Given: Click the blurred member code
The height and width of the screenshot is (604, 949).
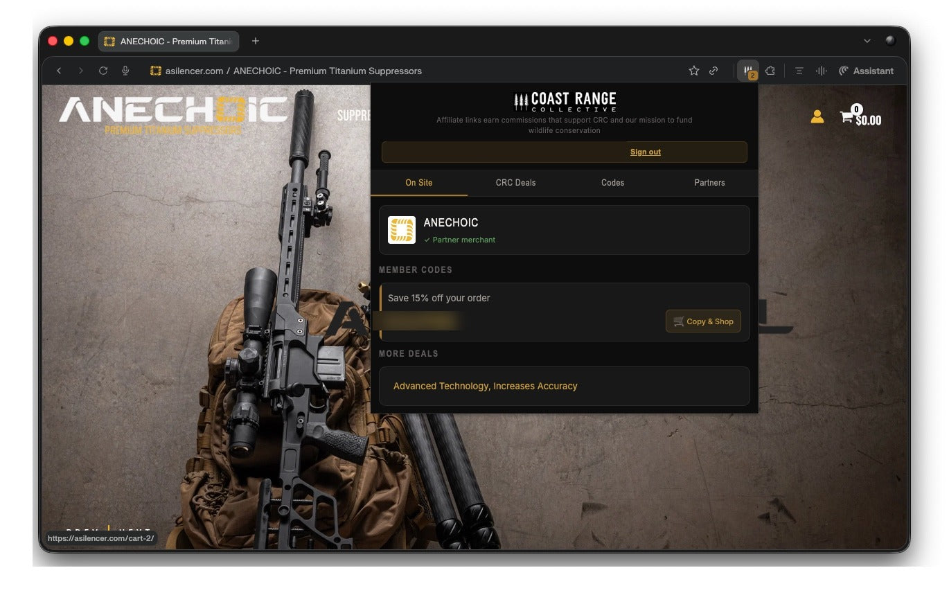Looking at the screenshot, I should coord(418,321).
